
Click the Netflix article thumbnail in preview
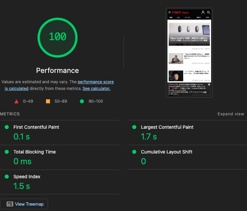tap(176, 59)
